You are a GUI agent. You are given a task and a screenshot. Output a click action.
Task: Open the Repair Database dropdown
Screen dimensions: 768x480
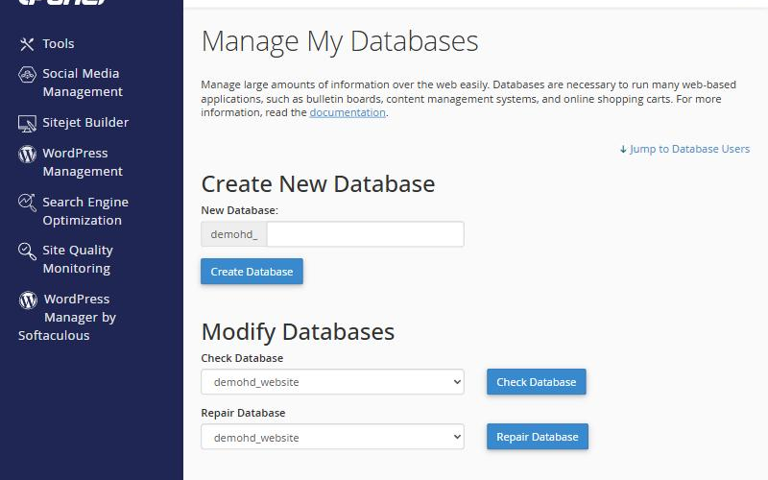(x=332, y=437)
